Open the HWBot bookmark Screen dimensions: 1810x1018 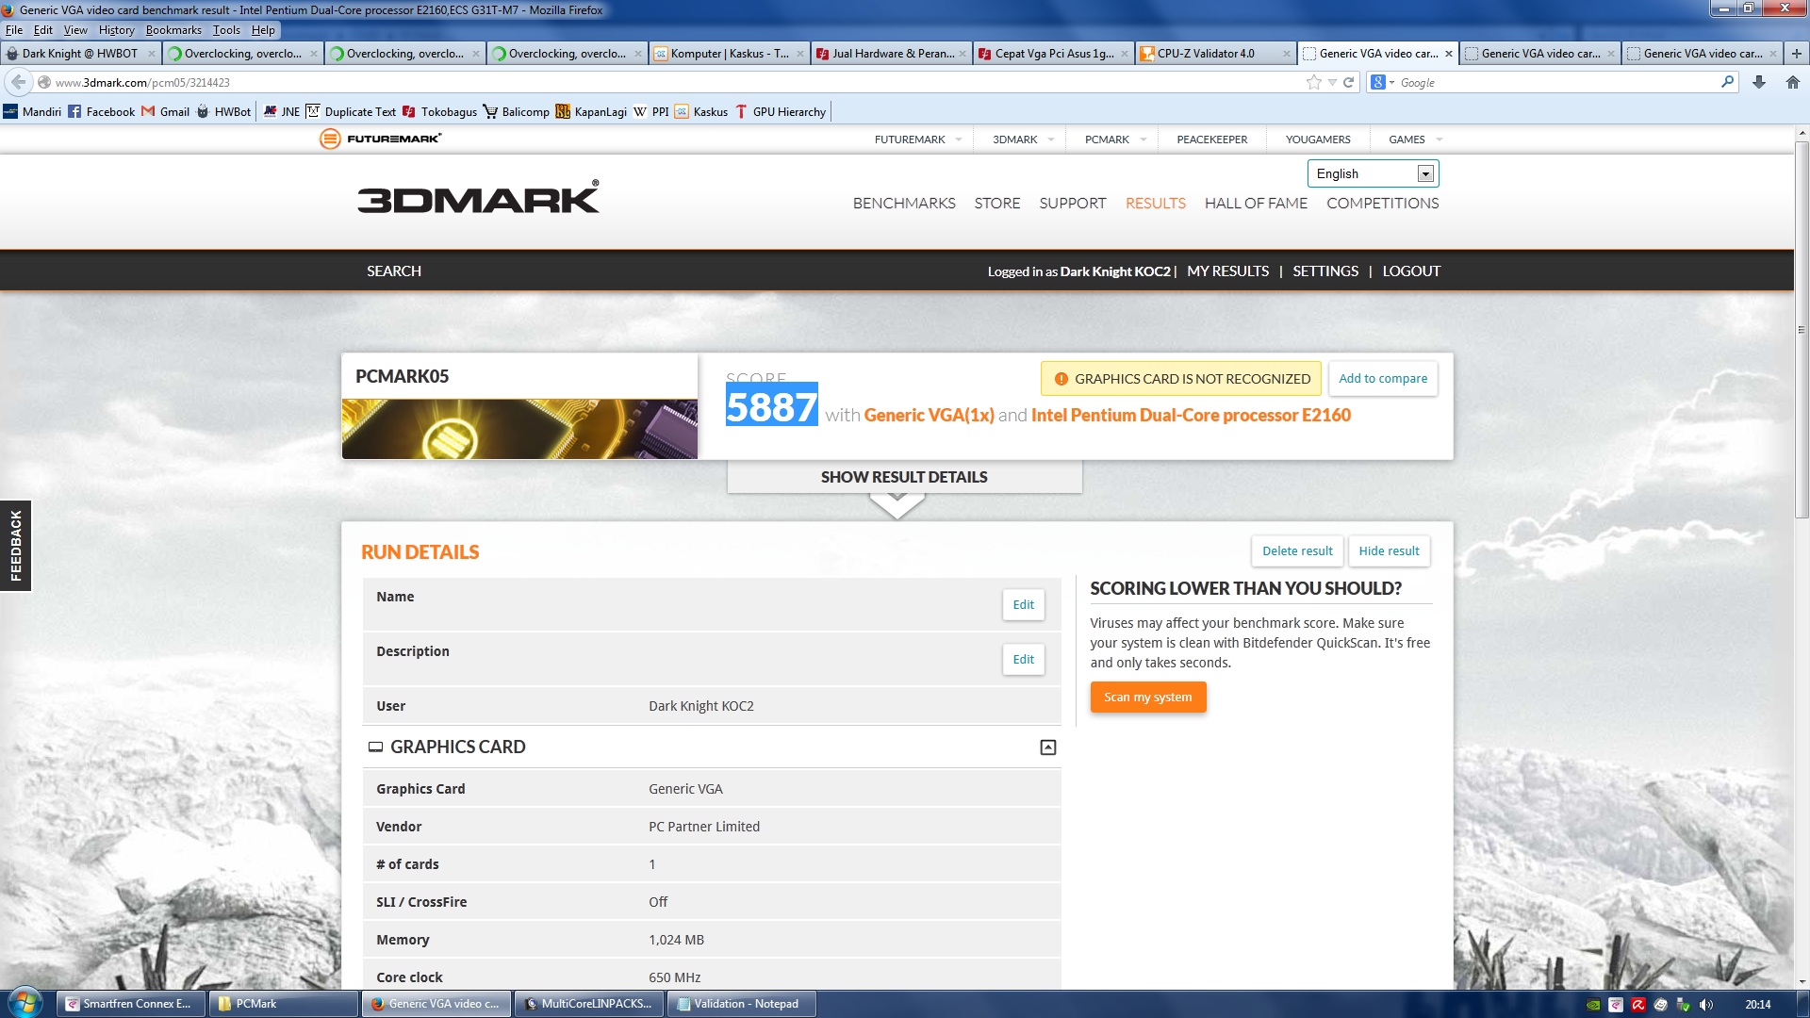coord(223,111)
